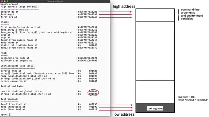Click the 'Uninitialized Data (BSS):' heading

pos(18,66)
